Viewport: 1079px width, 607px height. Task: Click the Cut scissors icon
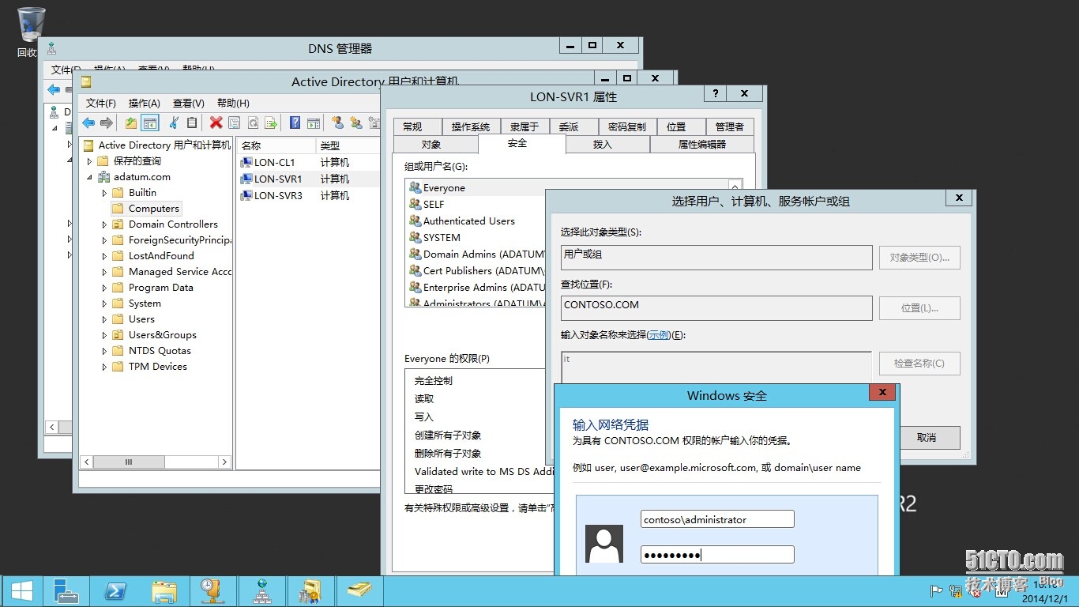click(173, 123)
